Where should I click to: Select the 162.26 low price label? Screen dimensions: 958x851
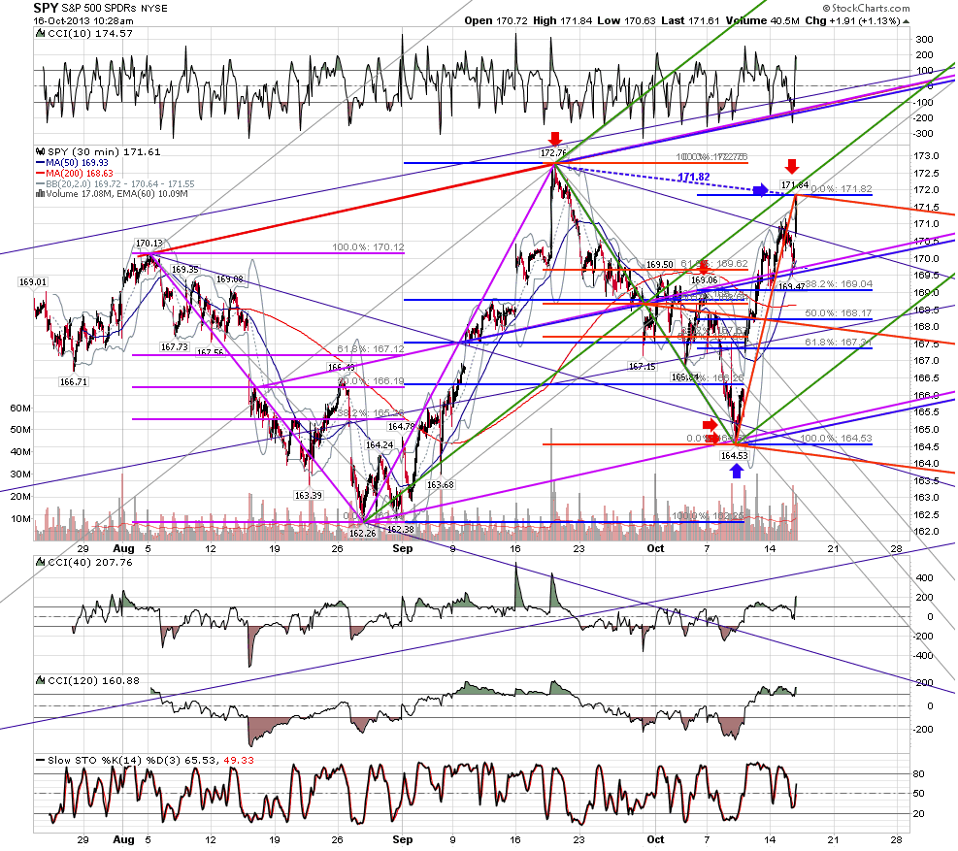[362, 533]
